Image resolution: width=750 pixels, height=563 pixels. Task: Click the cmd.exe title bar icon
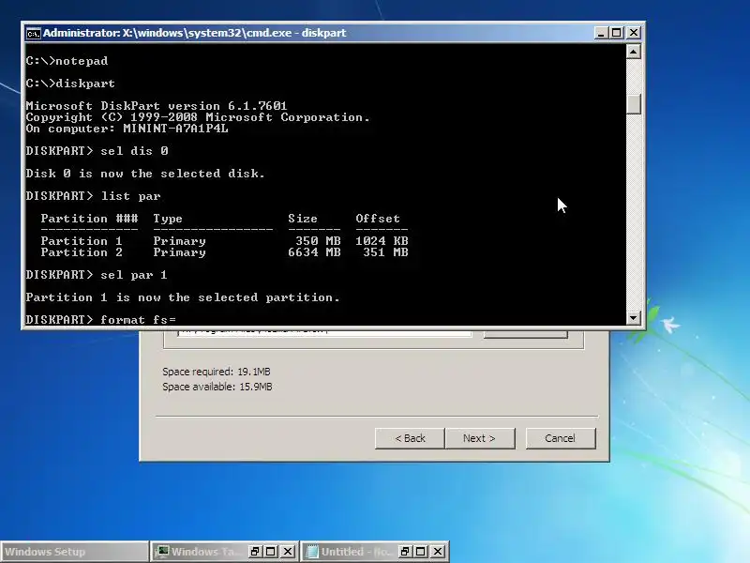point(33,33)
